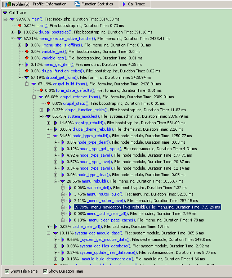Image resolution: width=232 pixels, height=278 pixels.
Task: Open the registry_rebuild() function link
Action: click(90, 123)
